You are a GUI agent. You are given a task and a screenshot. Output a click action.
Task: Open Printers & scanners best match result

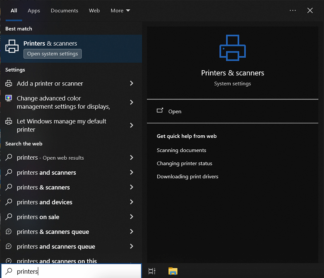pyautogui.click(x=71, y=49)
